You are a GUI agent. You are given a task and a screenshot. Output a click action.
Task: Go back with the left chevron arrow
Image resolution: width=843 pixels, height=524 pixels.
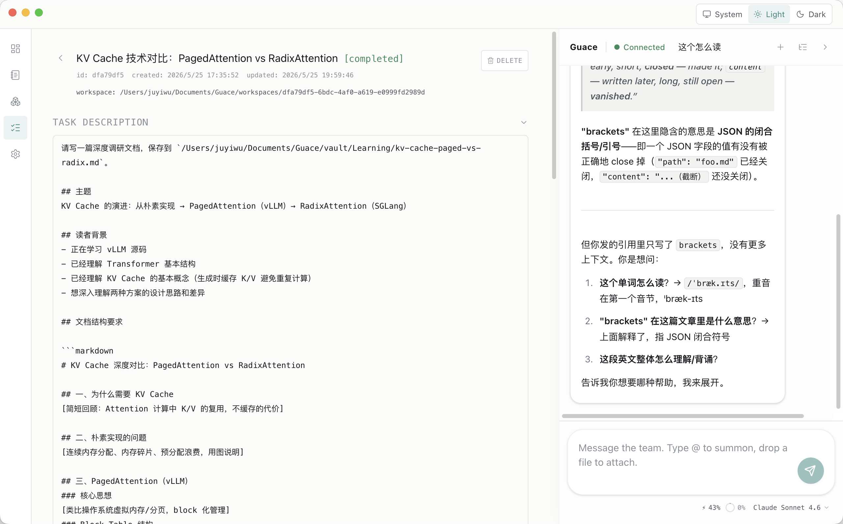[x=61, y=58]
